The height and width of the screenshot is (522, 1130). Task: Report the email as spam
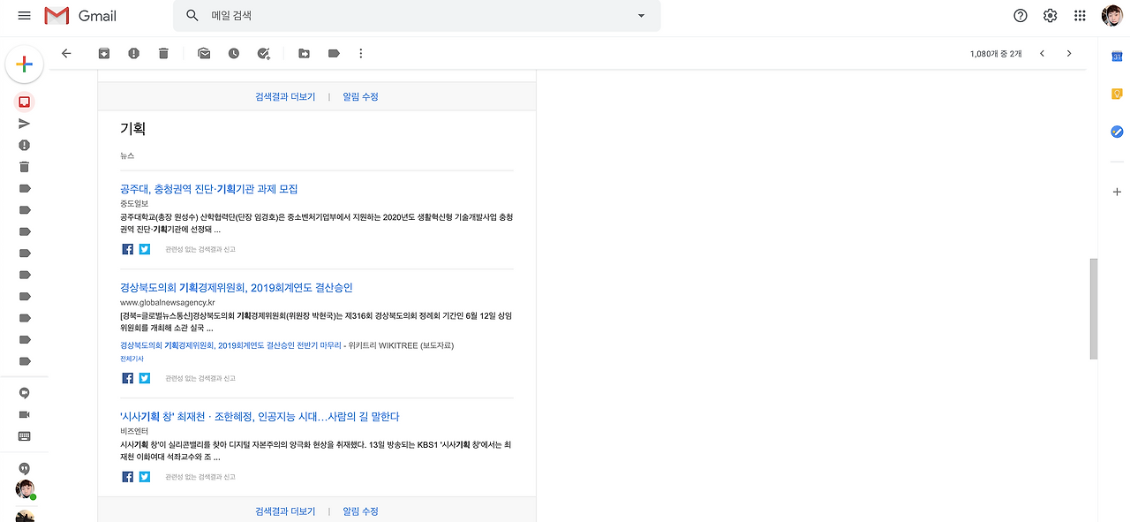click(133, 53)
